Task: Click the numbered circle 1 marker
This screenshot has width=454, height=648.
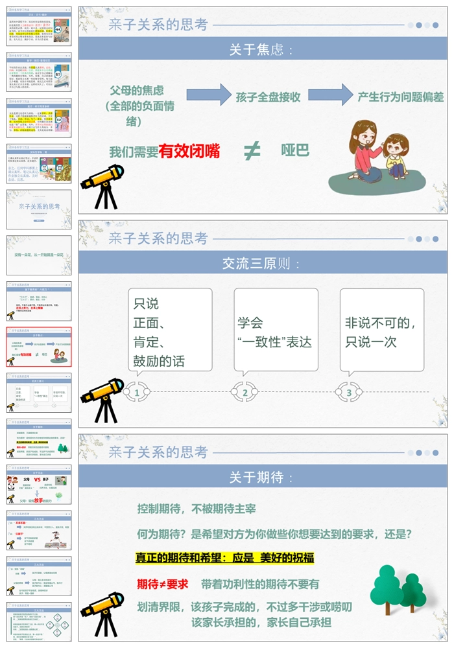Action: point(137,392)
